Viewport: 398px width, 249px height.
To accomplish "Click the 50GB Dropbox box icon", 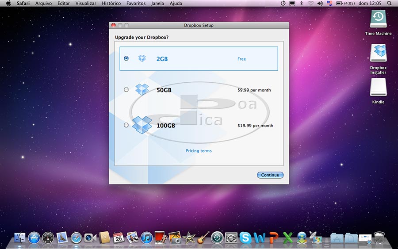I will pyautogui.click(x=142, y=89).
